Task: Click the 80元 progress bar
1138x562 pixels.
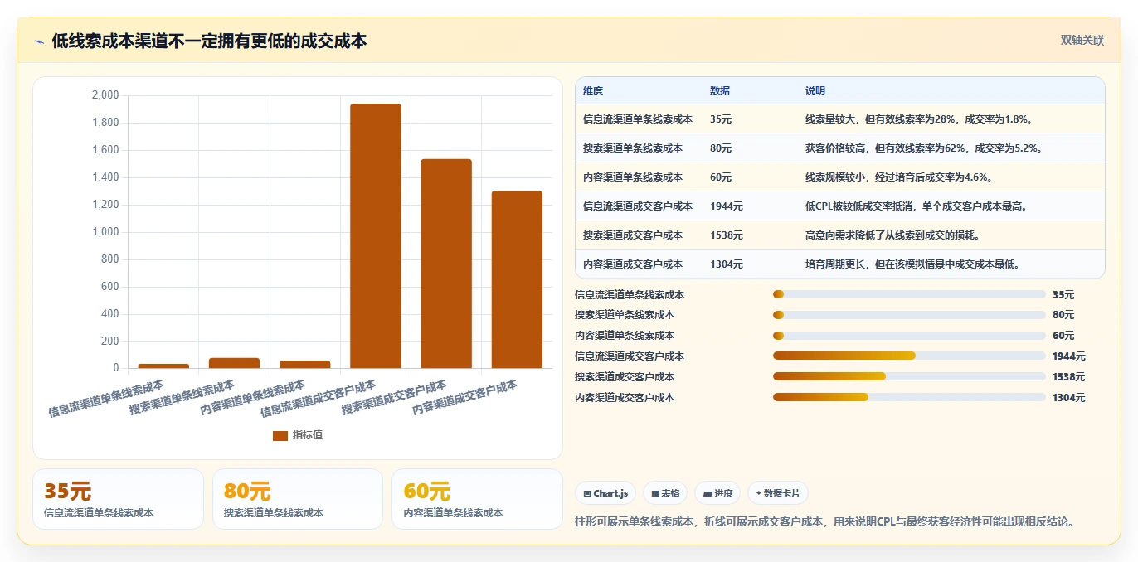Action: [x=909, y=315]
